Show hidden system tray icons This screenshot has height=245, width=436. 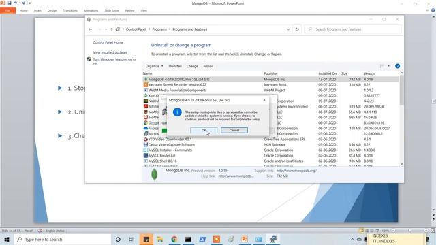(352, 239)
